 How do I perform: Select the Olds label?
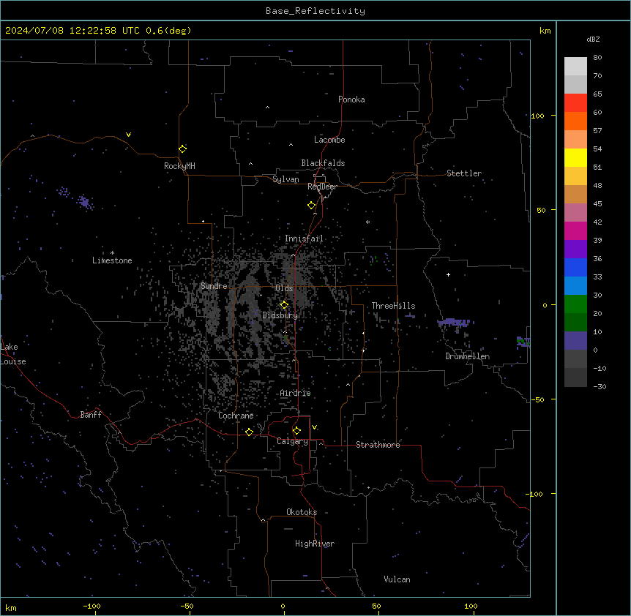pyautogui.click(x=284, y=288)
